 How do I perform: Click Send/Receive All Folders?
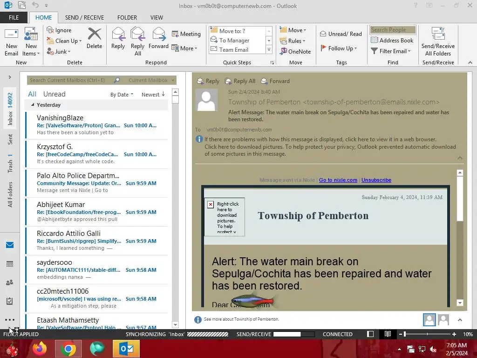coord(438,41)
